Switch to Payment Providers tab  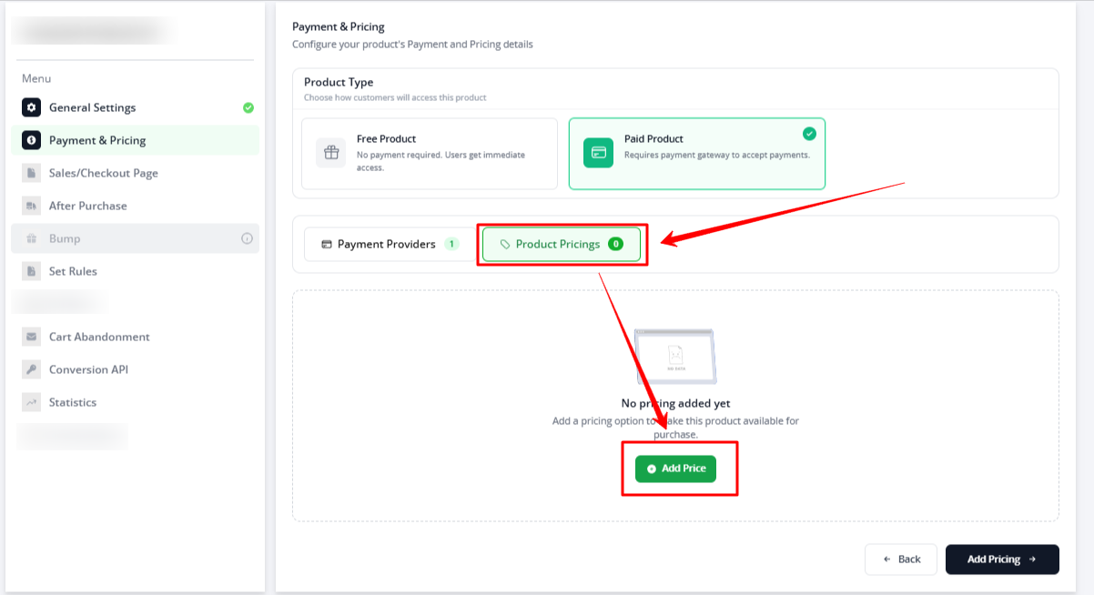point(390,244)
